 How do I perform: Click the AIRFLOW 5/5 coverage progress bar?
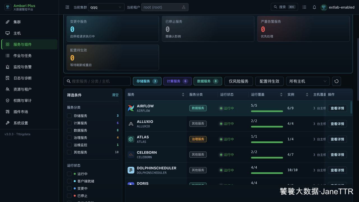pos(267,111)
